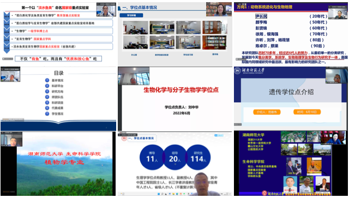Launch Microsoft Edge from the taskbar

click(x=177, y=194)
